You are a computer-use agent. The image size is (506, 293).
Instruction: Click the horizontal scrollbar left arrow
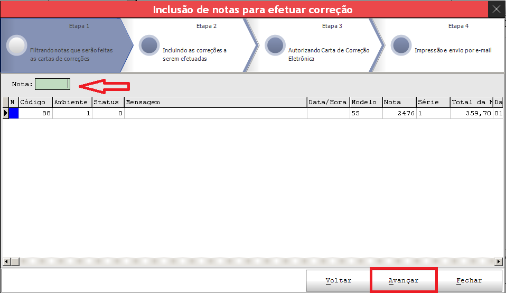(6, 261)
